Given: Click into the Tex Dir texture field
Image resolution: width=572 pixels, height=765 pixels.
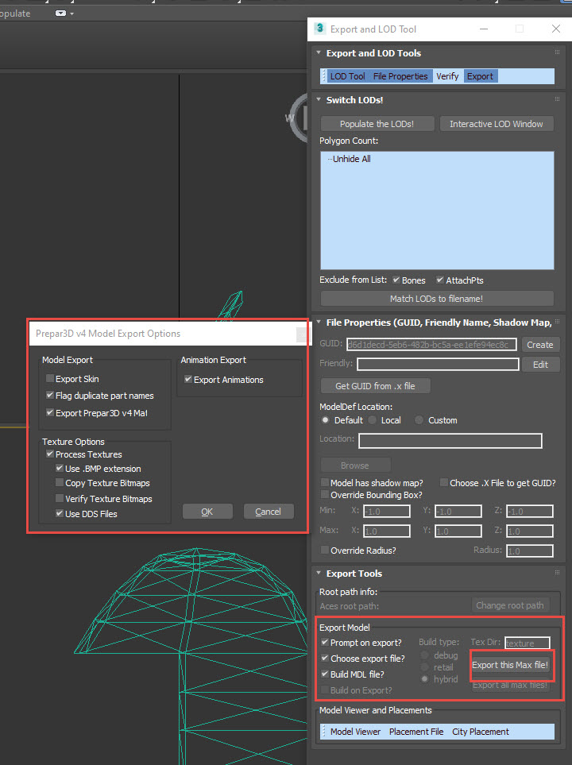Looking at the screenshot, I should click(527, 643).
